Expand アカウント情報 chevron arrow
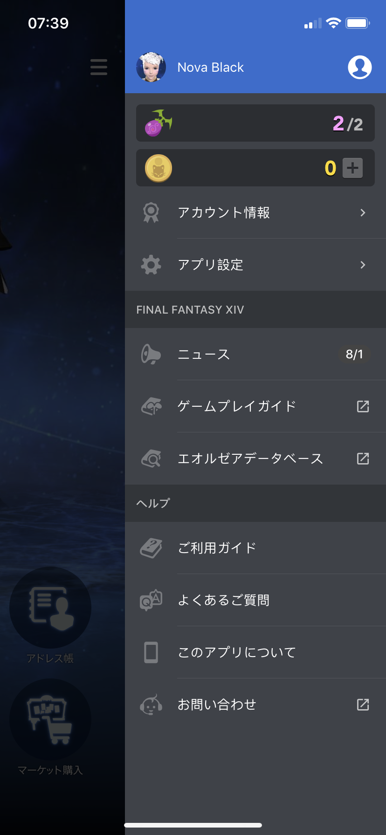Viewport: 386px width, 835px height. [363, 212]
